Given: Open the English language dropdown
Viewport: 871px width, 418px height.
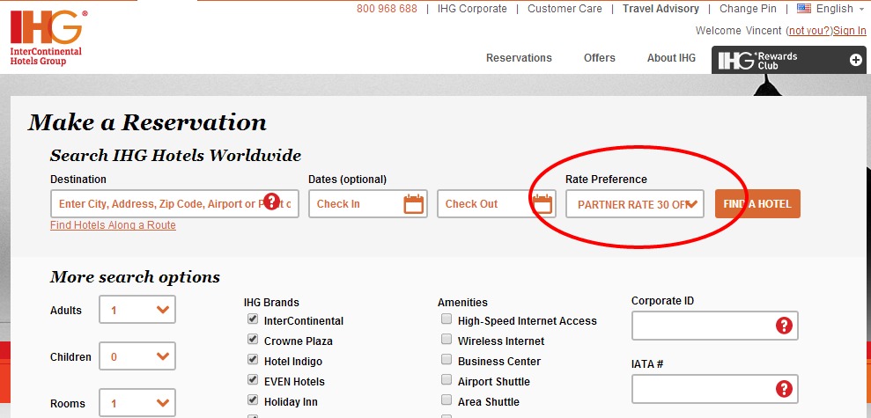Looking at the screenshot, I should pos(840,8).
